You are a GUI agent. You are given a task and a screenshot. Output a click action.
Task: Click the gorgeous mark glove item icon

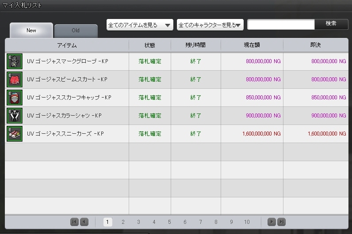(15, 61)
